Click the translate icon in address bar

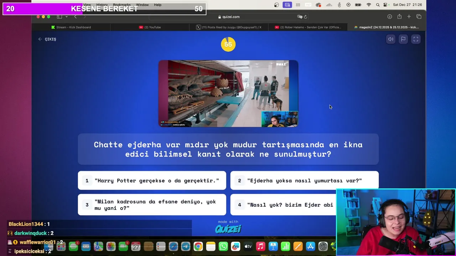(300, 17)
